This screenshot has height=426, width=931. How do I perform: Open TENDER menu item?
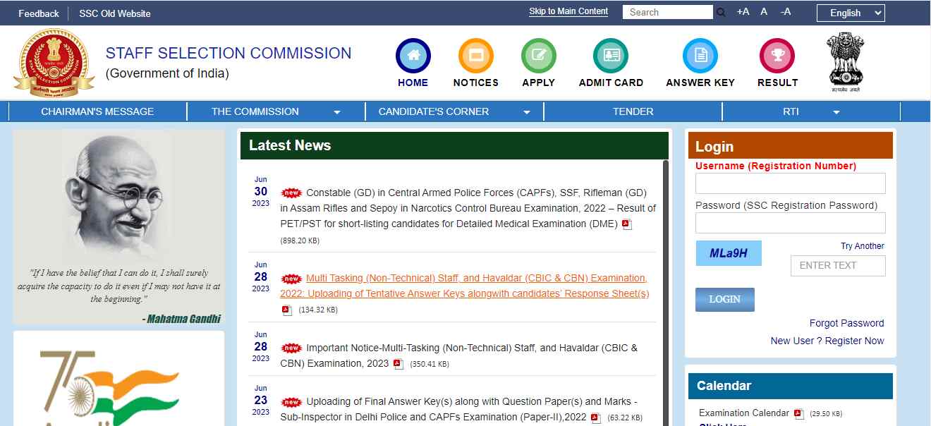tap(633, 111)
